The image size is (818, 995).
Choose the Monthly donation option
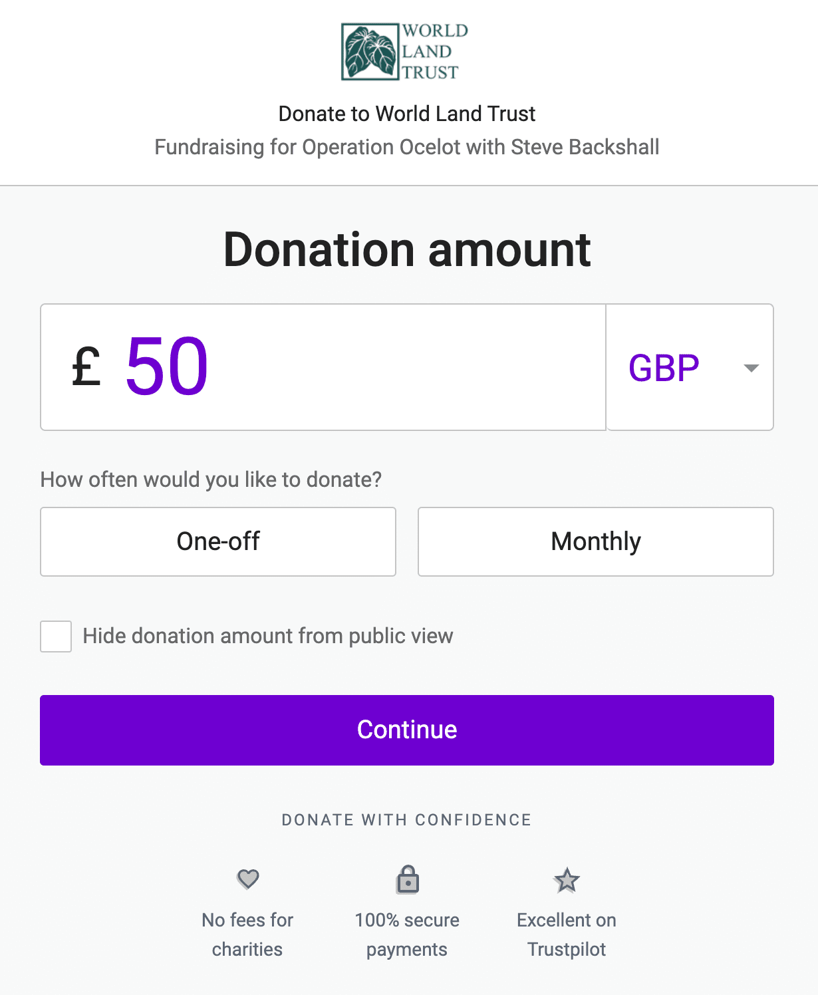coord(596,541)
